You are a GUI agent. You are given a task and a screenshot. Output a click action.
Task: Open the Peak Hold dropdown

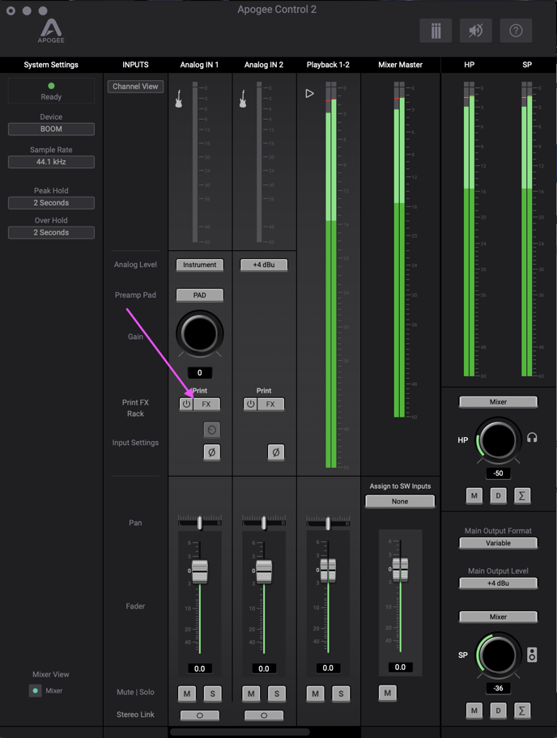point(51,203)
